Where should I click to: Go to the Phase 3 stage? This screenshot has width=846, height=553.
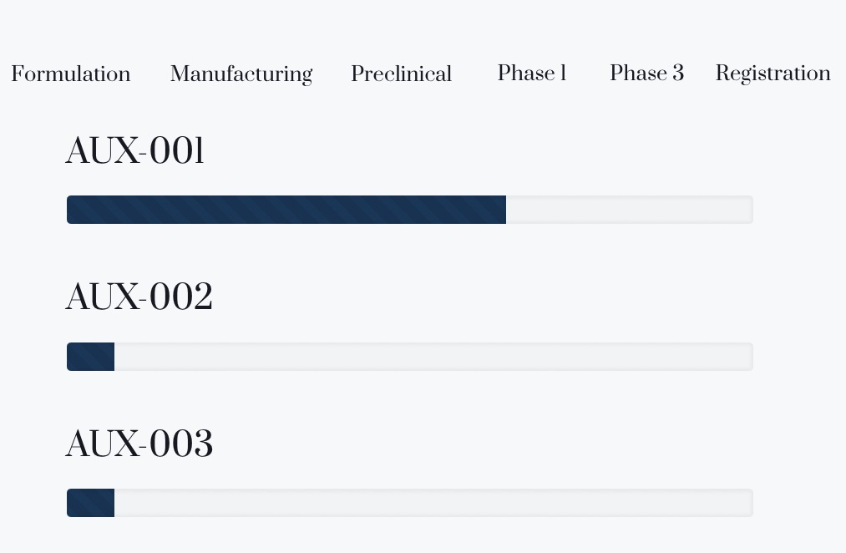646,74
